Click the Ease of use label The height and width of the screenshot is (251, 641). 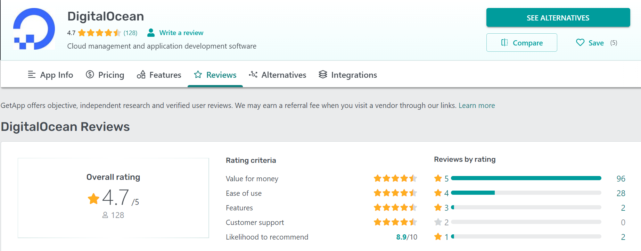point(244,193)
